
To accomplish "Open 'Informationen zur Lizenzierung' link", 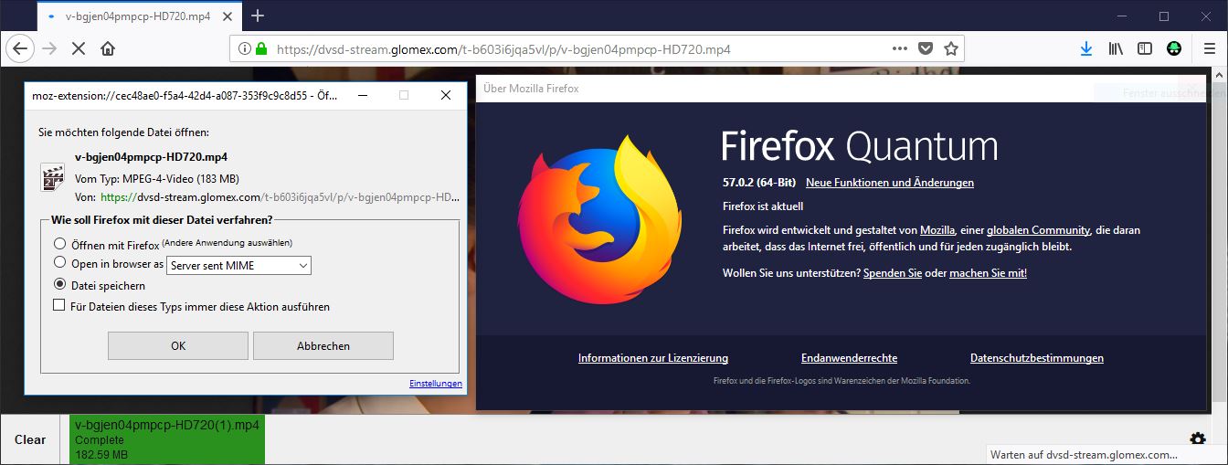I will tap(653, 358).
